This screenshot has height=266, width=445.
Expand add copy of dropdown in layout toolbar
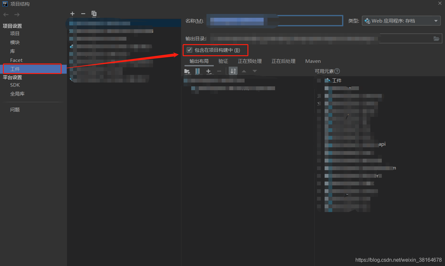(x=209, y=71)
